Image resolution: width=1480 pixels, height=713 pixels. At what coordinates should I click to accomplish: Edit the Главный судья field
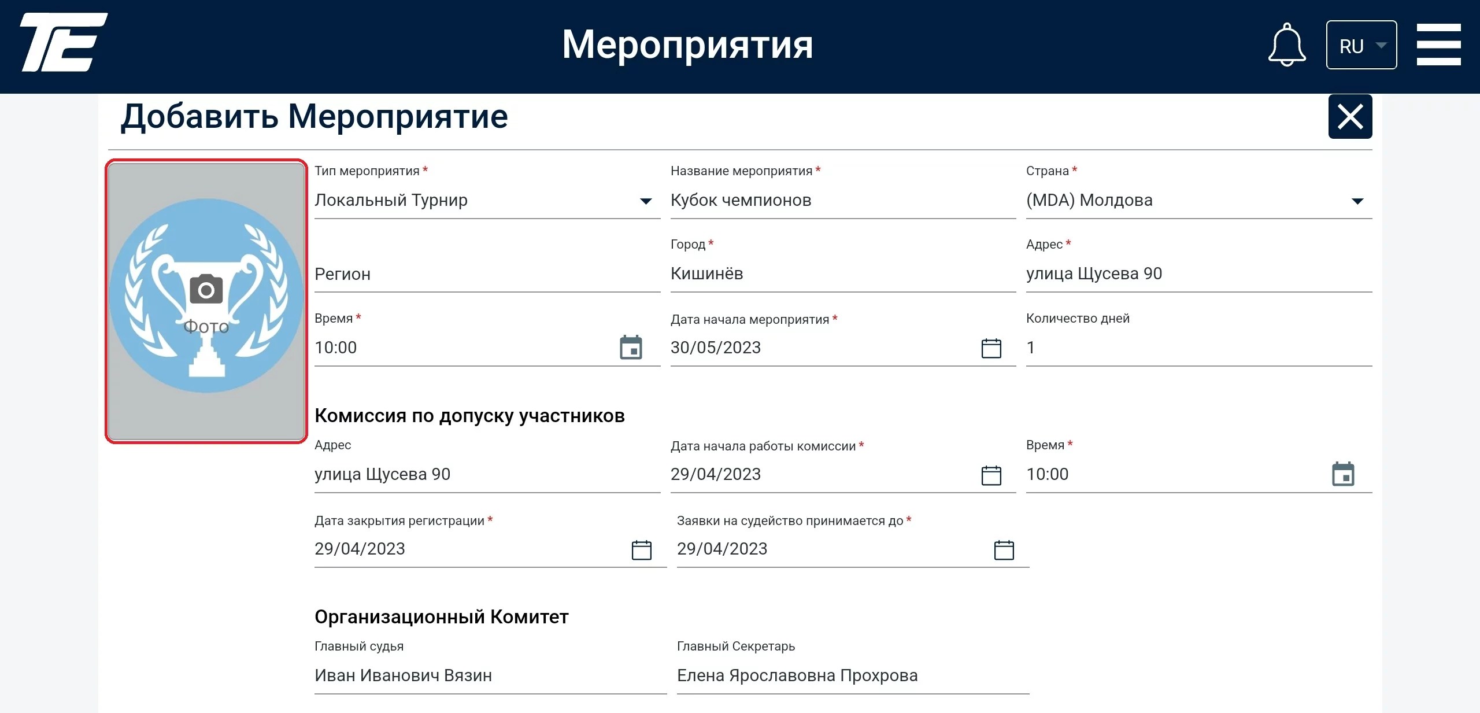pyautogui.click(x=490, y=675)
